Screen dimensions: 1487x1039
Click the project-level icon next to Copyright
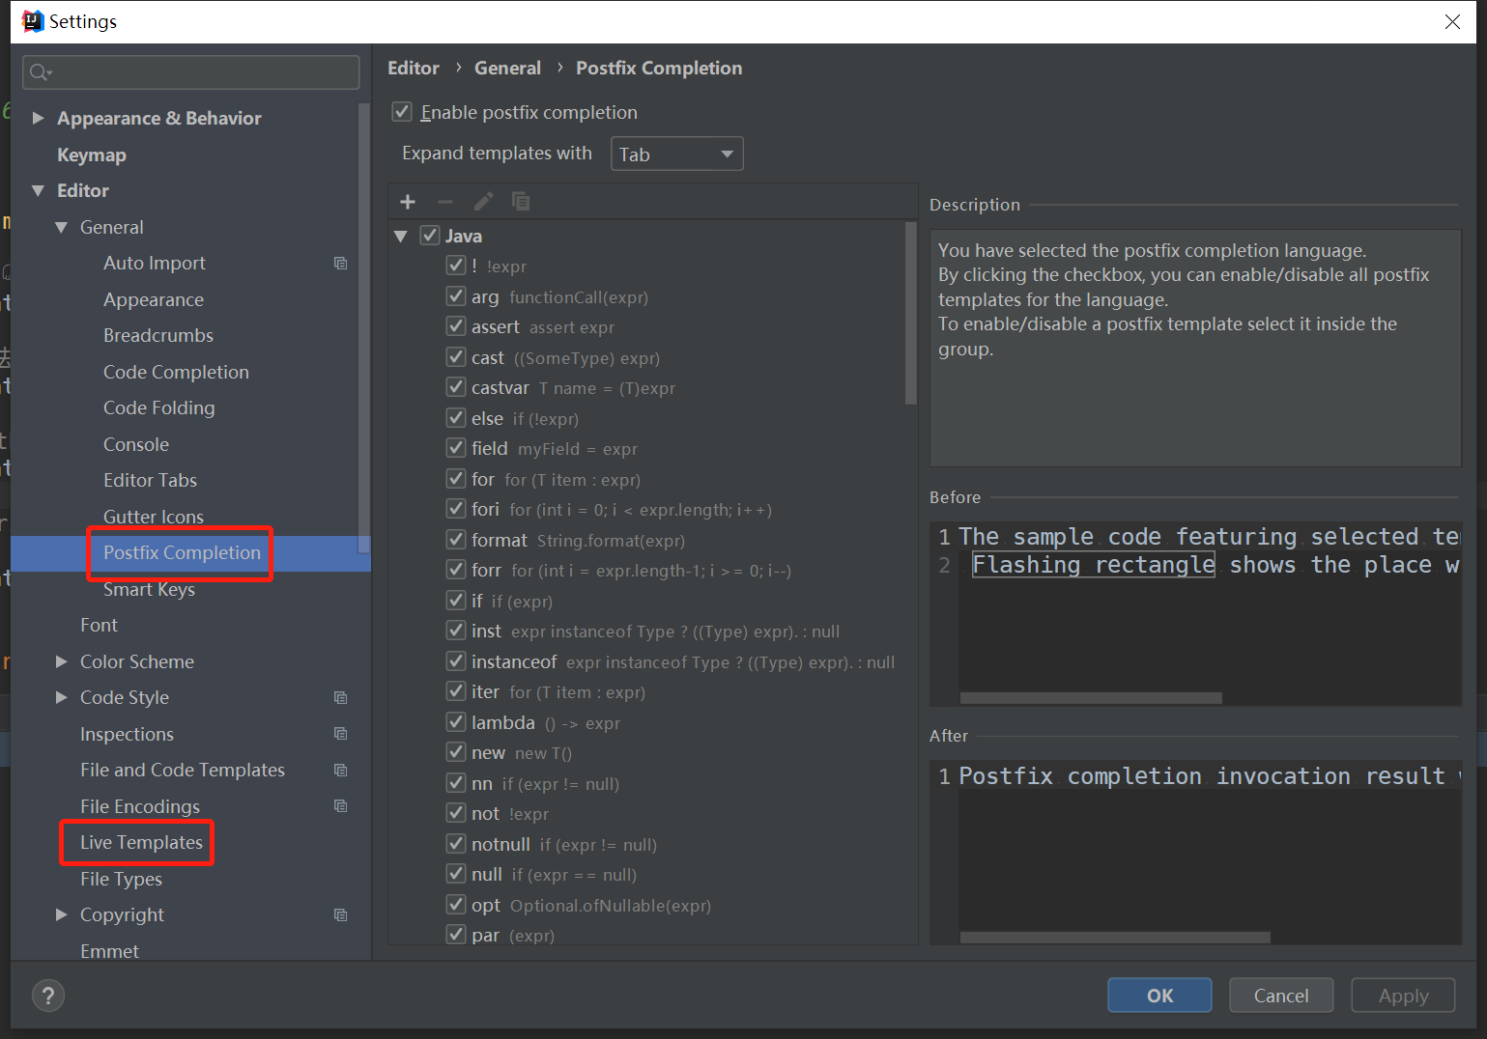coord(340,915)
